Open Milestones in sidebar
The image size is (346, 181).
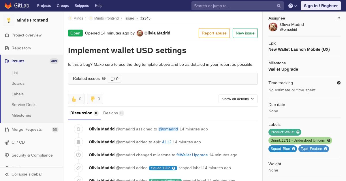21,115
